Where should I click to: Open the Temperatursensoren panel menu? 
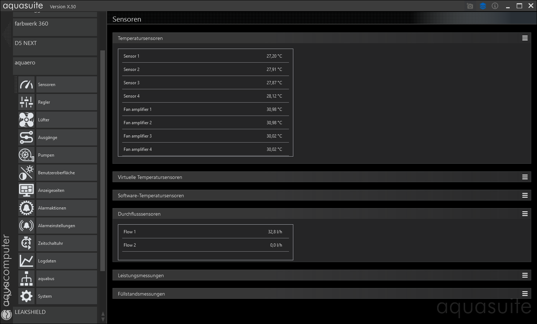pos(525,38)
